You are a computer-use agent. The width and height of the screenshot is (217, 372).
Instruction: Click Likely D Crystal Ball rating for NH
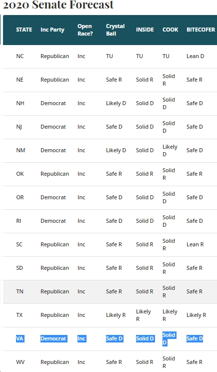pos(116,103)
